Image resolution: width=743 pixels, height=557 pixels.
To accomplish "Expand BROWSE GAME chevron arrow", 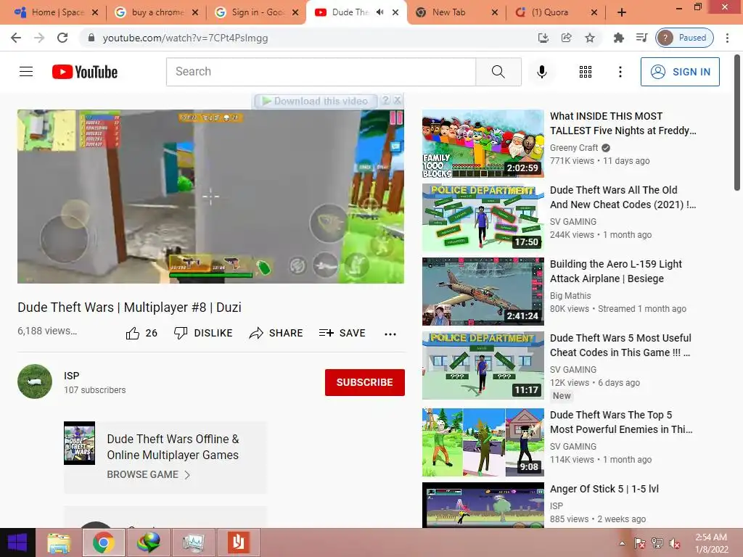I will (x=187, y=475).
